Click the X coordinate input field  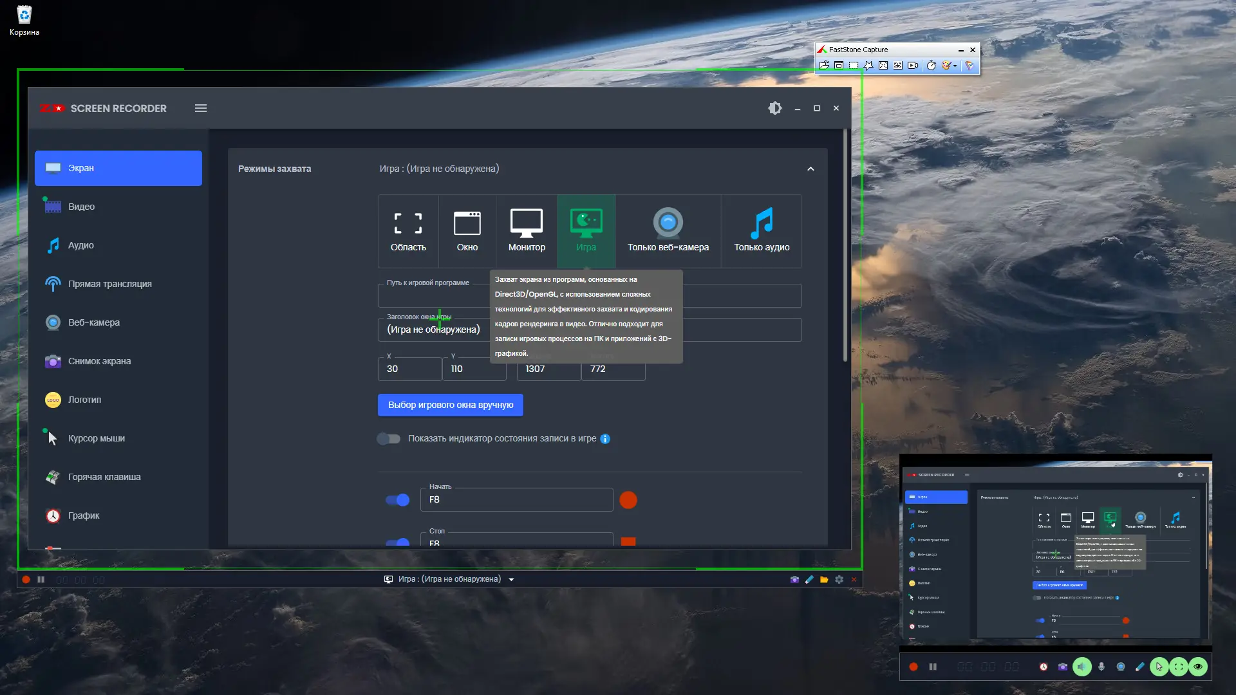409,369
